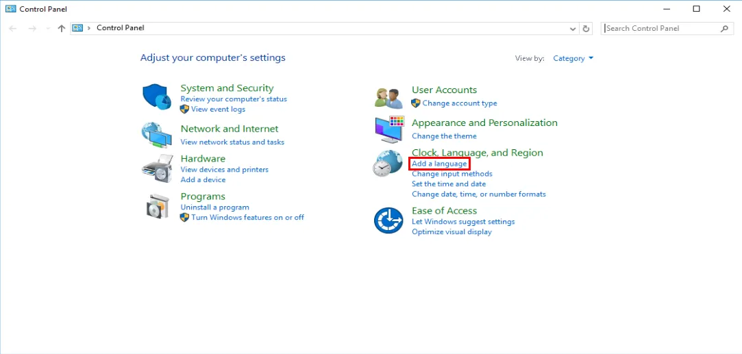Open the View by Category dropdown
This screenshot has width=742, height=354.
point(573,59)
